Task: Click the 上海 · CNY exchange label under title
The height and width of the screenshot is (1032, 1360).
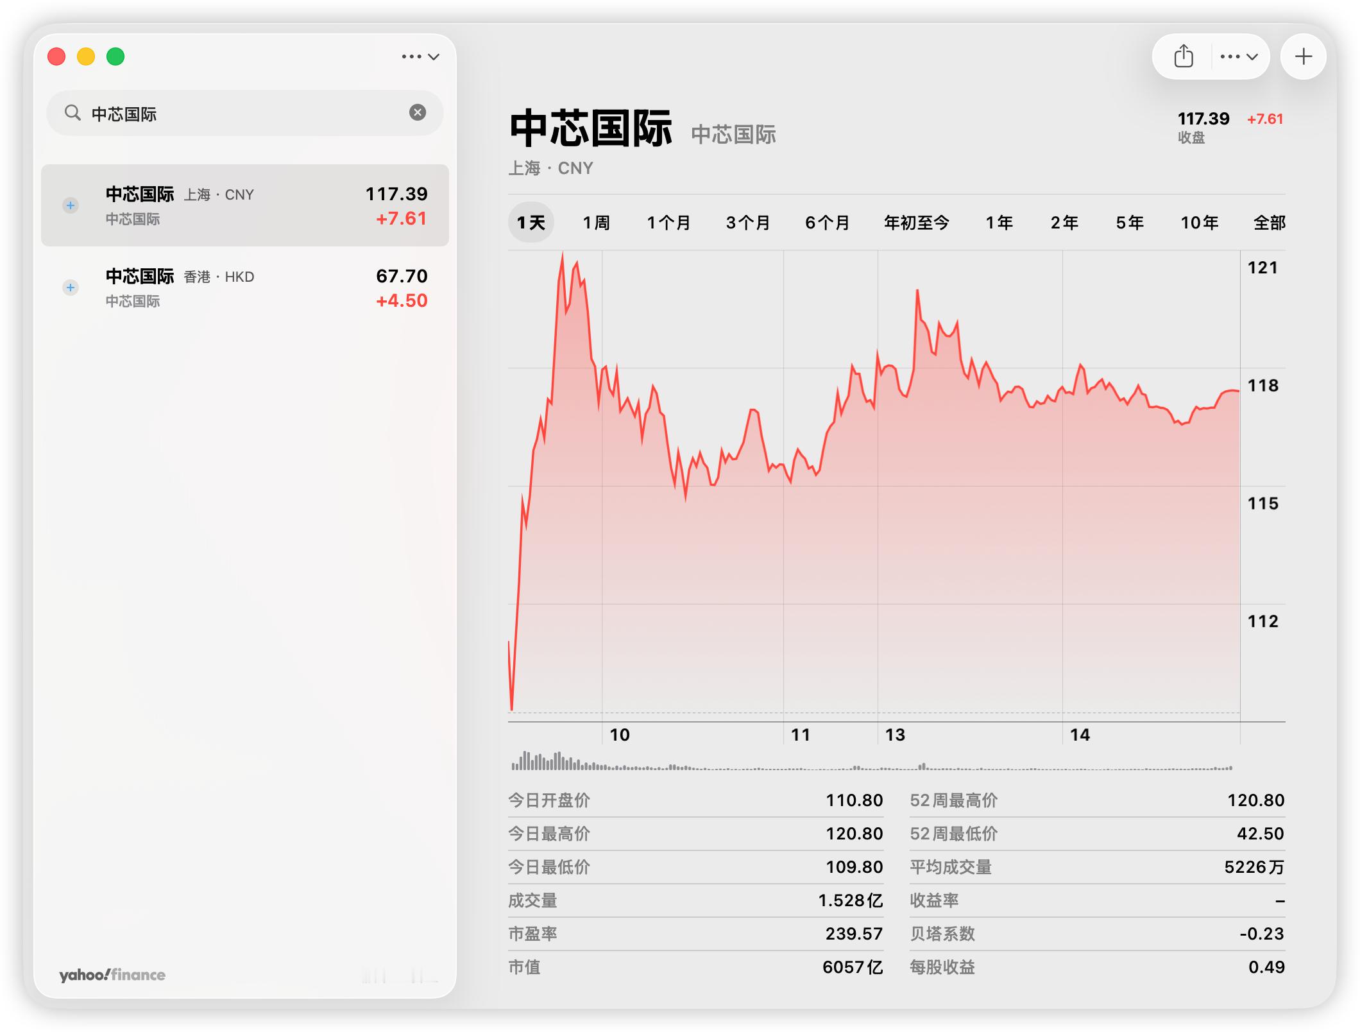Action: (550, 168)
